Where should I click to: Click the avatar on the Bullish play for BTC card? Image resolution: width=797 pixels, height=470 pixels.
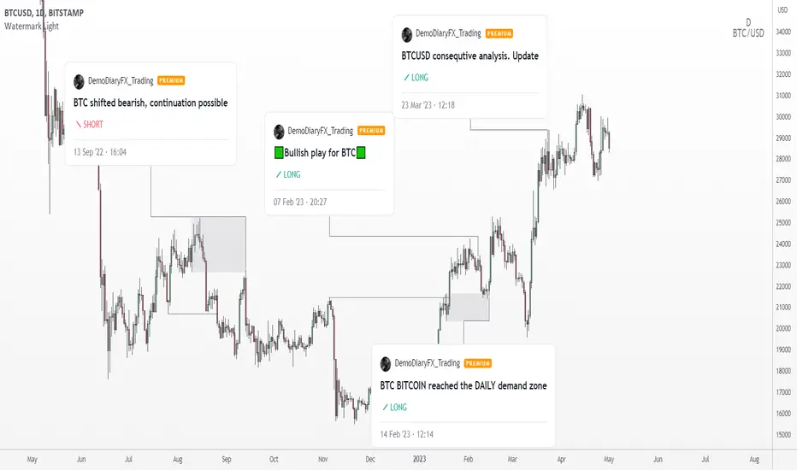(x=279, y=132)
